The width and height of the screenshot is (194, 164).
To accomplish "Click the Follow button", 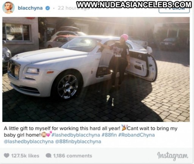I will 174,9.
